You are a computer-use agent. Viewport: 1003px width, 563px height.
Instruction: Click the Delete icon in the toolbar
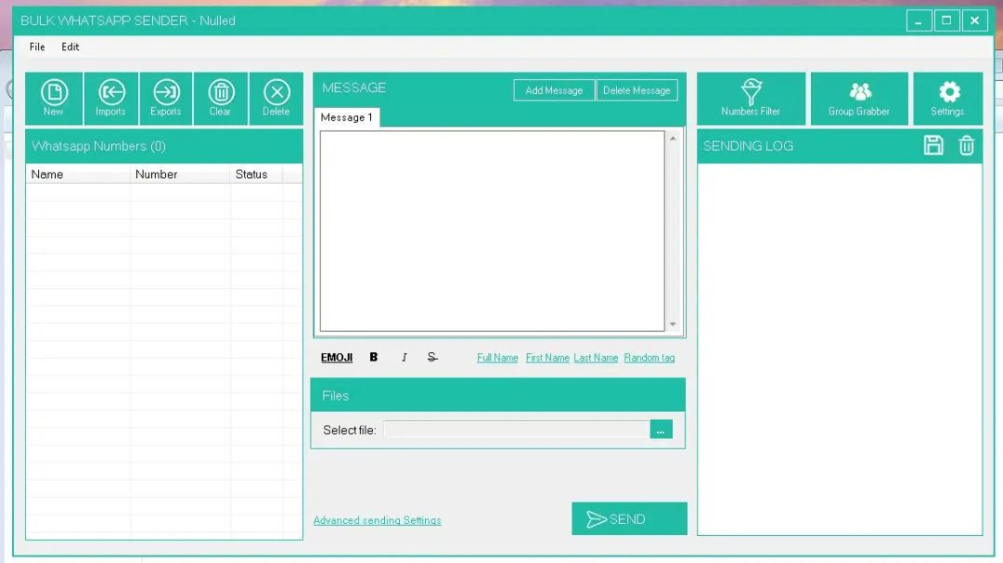tap(276, 97)
